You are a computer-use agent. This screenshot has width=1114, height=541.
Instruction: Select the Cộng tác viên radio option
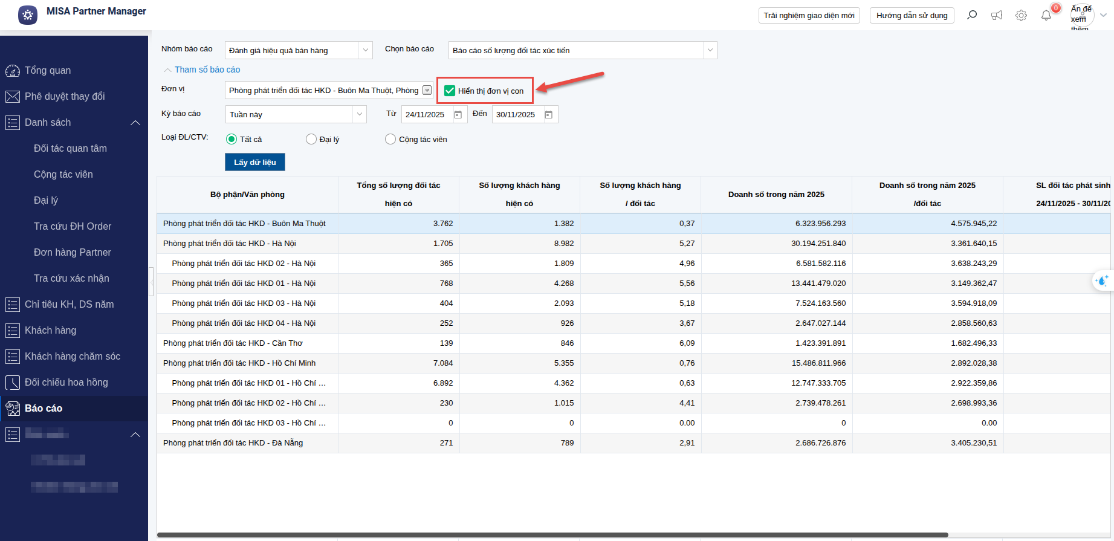[x=390, y=140]
